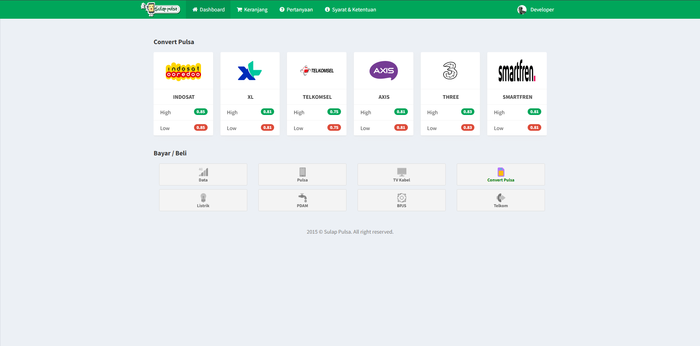
Task: Go to the Pertanyaan page
Action: [x=296, y=10]
